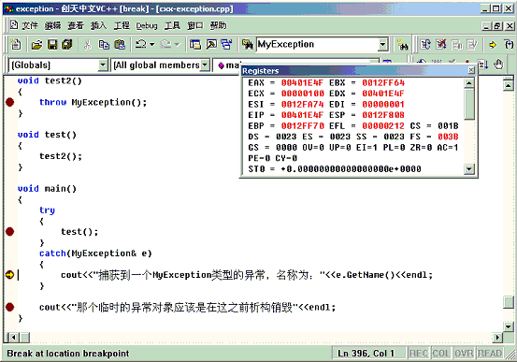The image size is (517, 362).
Task: Click the EIP register value 00401E4F
Action: click(302, 115)
